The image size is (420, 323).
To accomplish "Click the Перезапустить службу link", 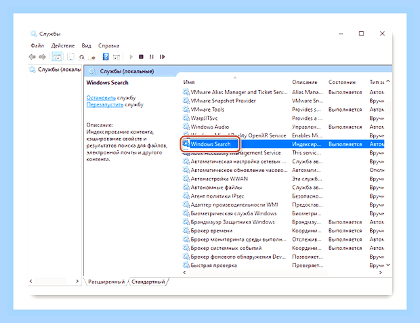I will tap(105, 104).
